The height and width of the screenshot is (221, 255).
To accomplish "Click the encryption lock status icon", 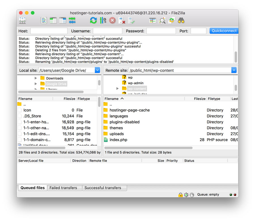I will (180, 195).
